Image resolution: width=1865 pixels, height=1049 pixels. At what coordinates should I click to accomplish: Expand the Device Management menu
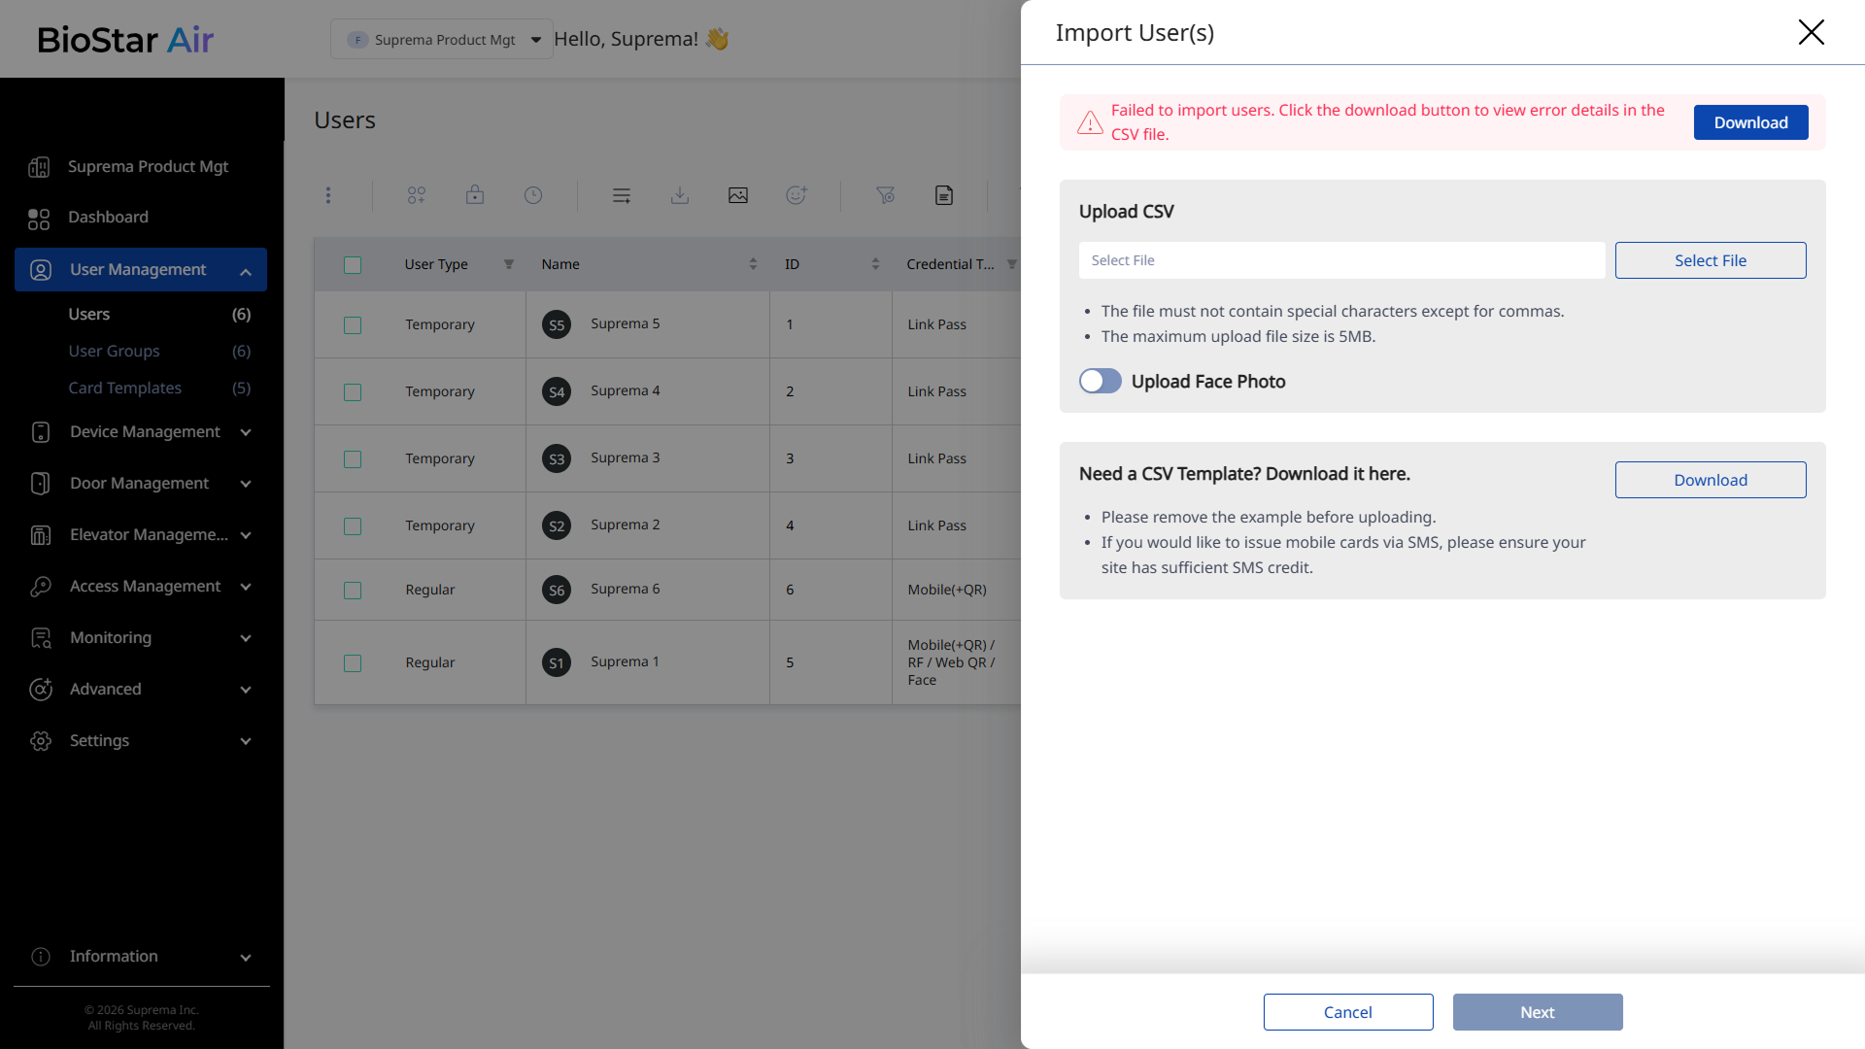click(x=146, y=432)
